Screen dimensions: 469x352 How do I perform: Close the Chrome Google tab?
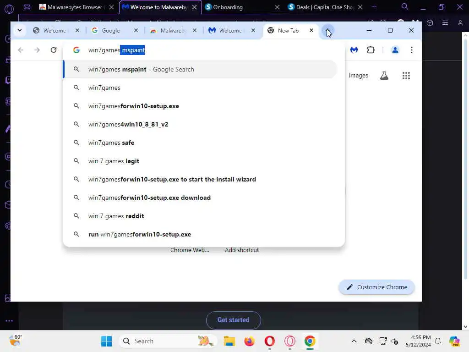136,30
